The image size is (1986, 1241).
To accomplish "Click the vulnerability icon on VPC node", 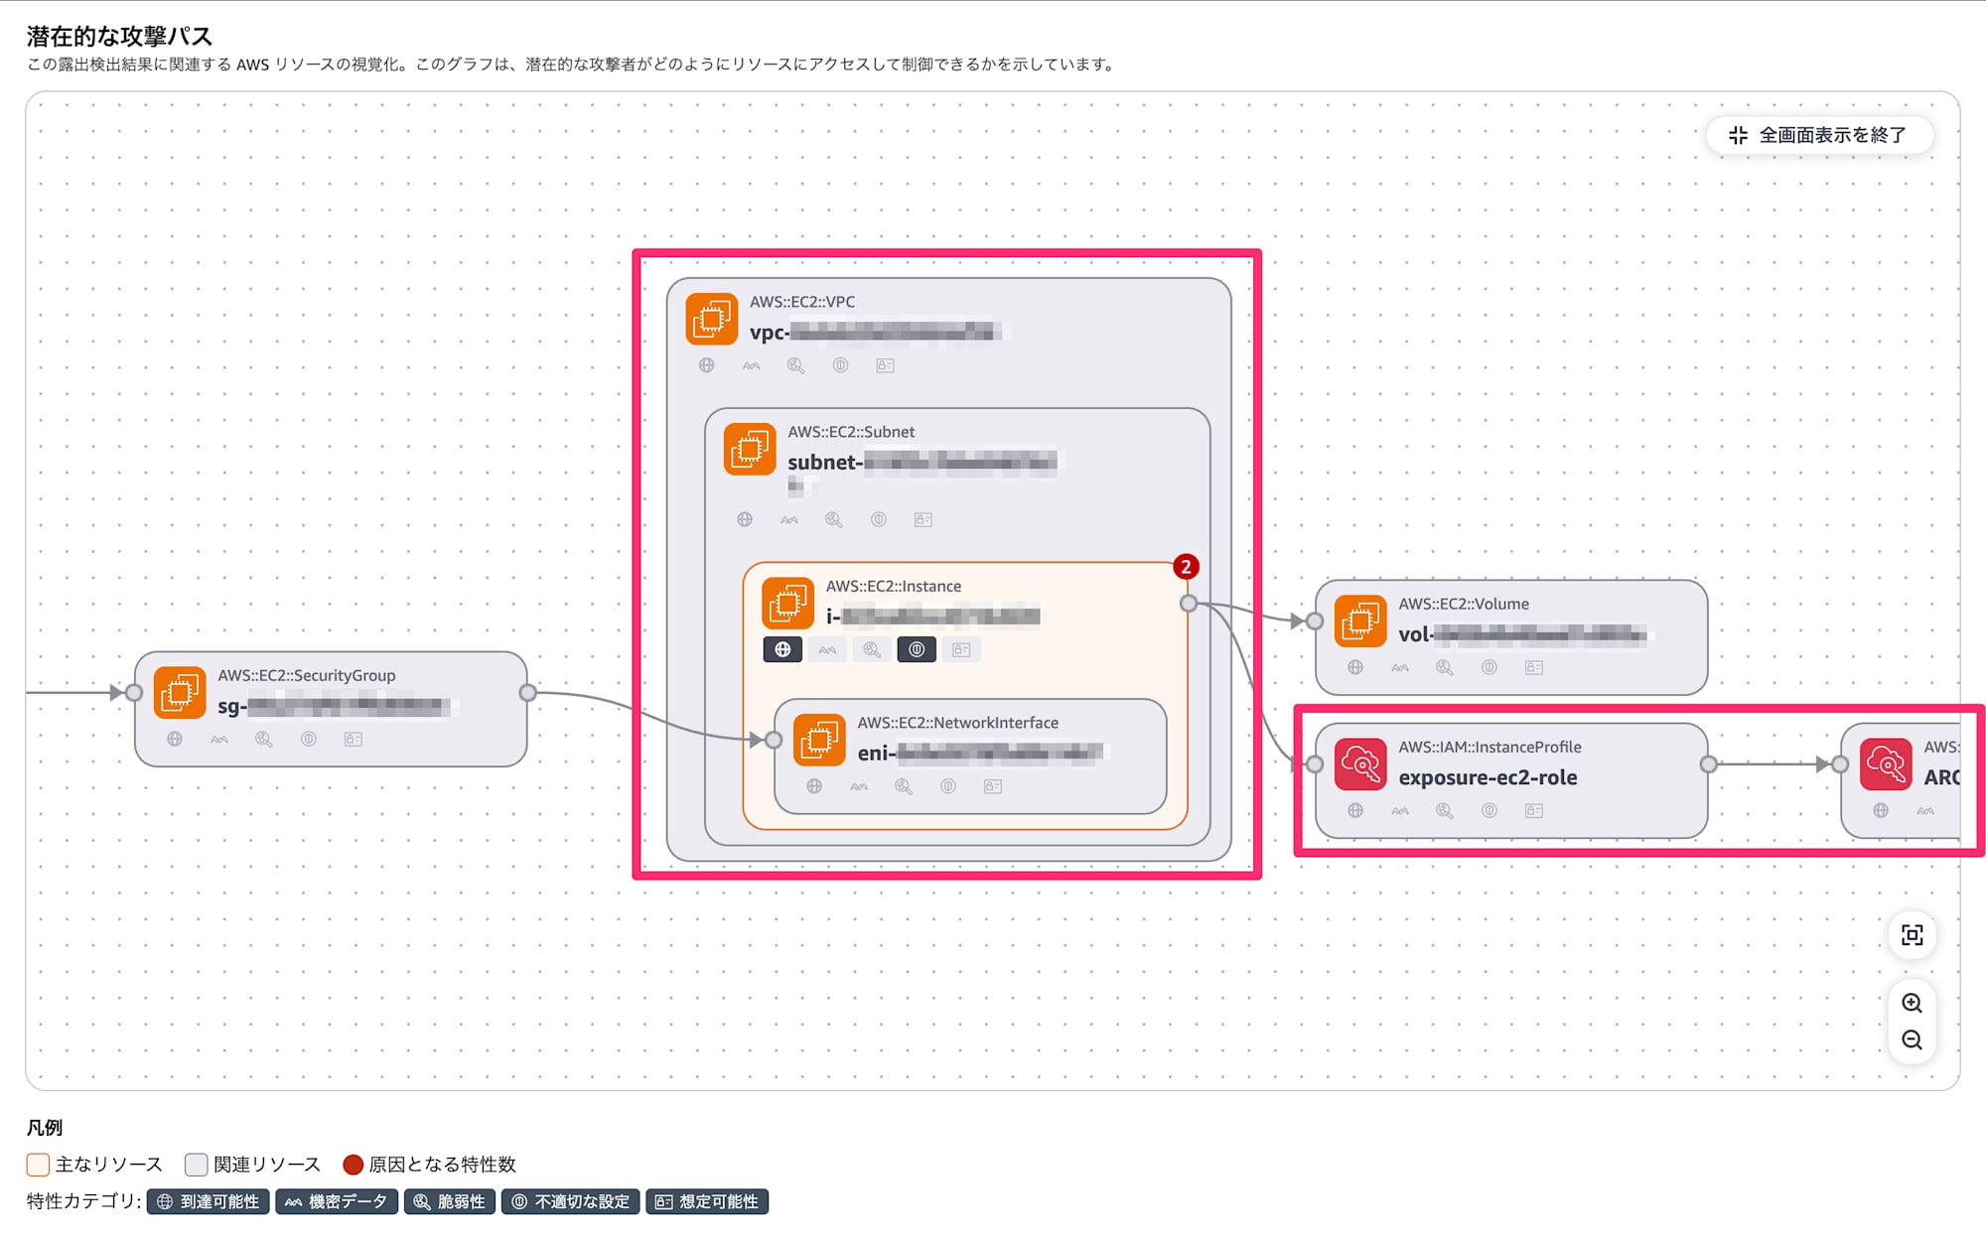I will [x=795, y=365].
